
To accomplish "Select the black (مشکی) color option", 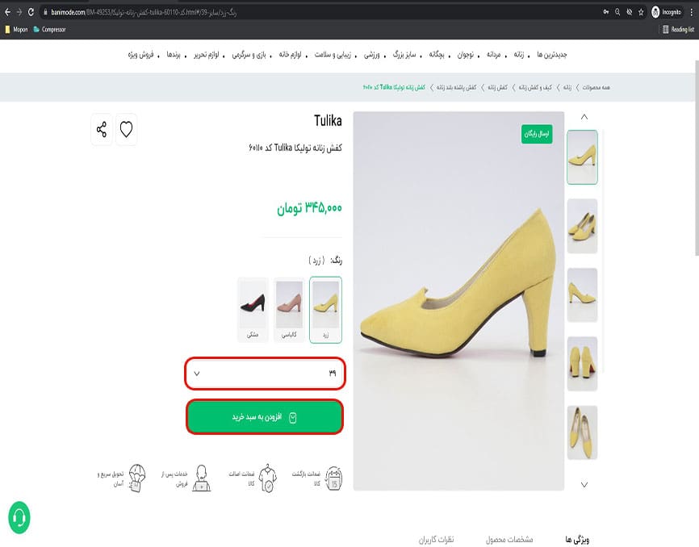I will (x=253, y=310).
